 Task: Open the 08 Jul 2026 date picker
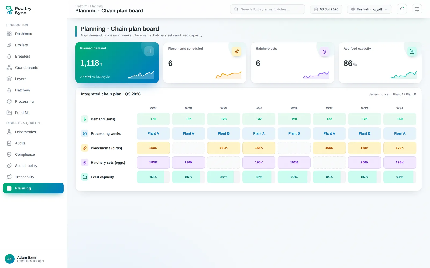click(x=326, y=9)
